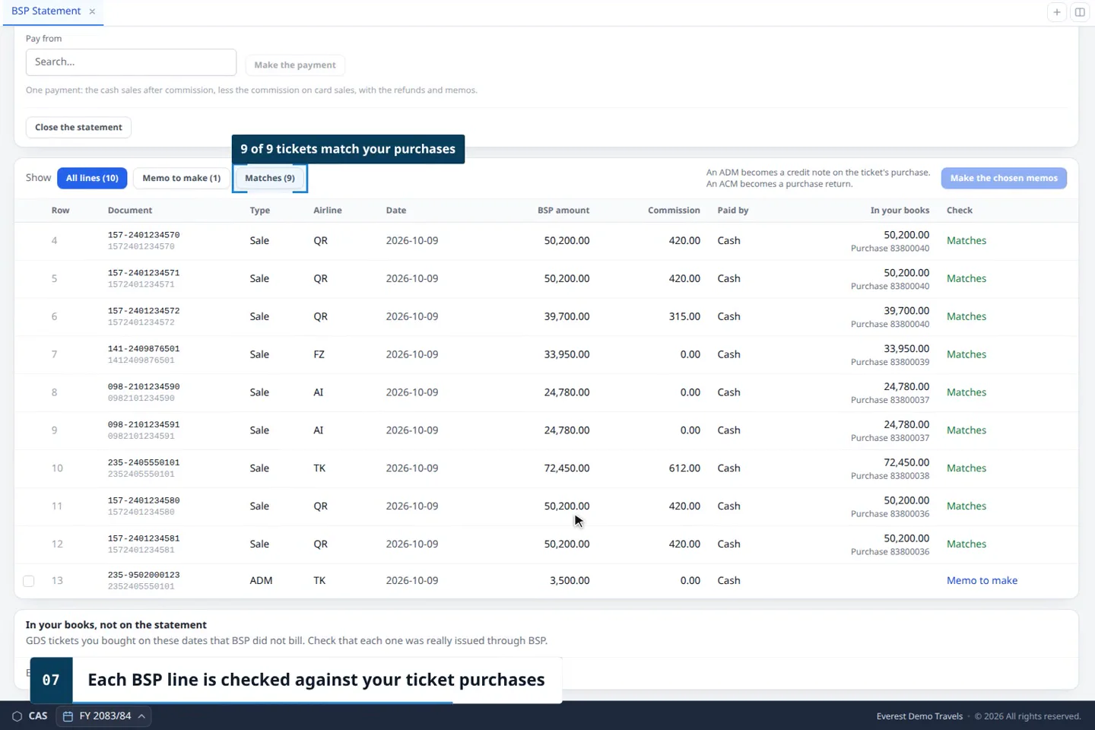Viewport: 1095px width, 730px height.
Task: Click the Commission column header
Action: [674, 211]
